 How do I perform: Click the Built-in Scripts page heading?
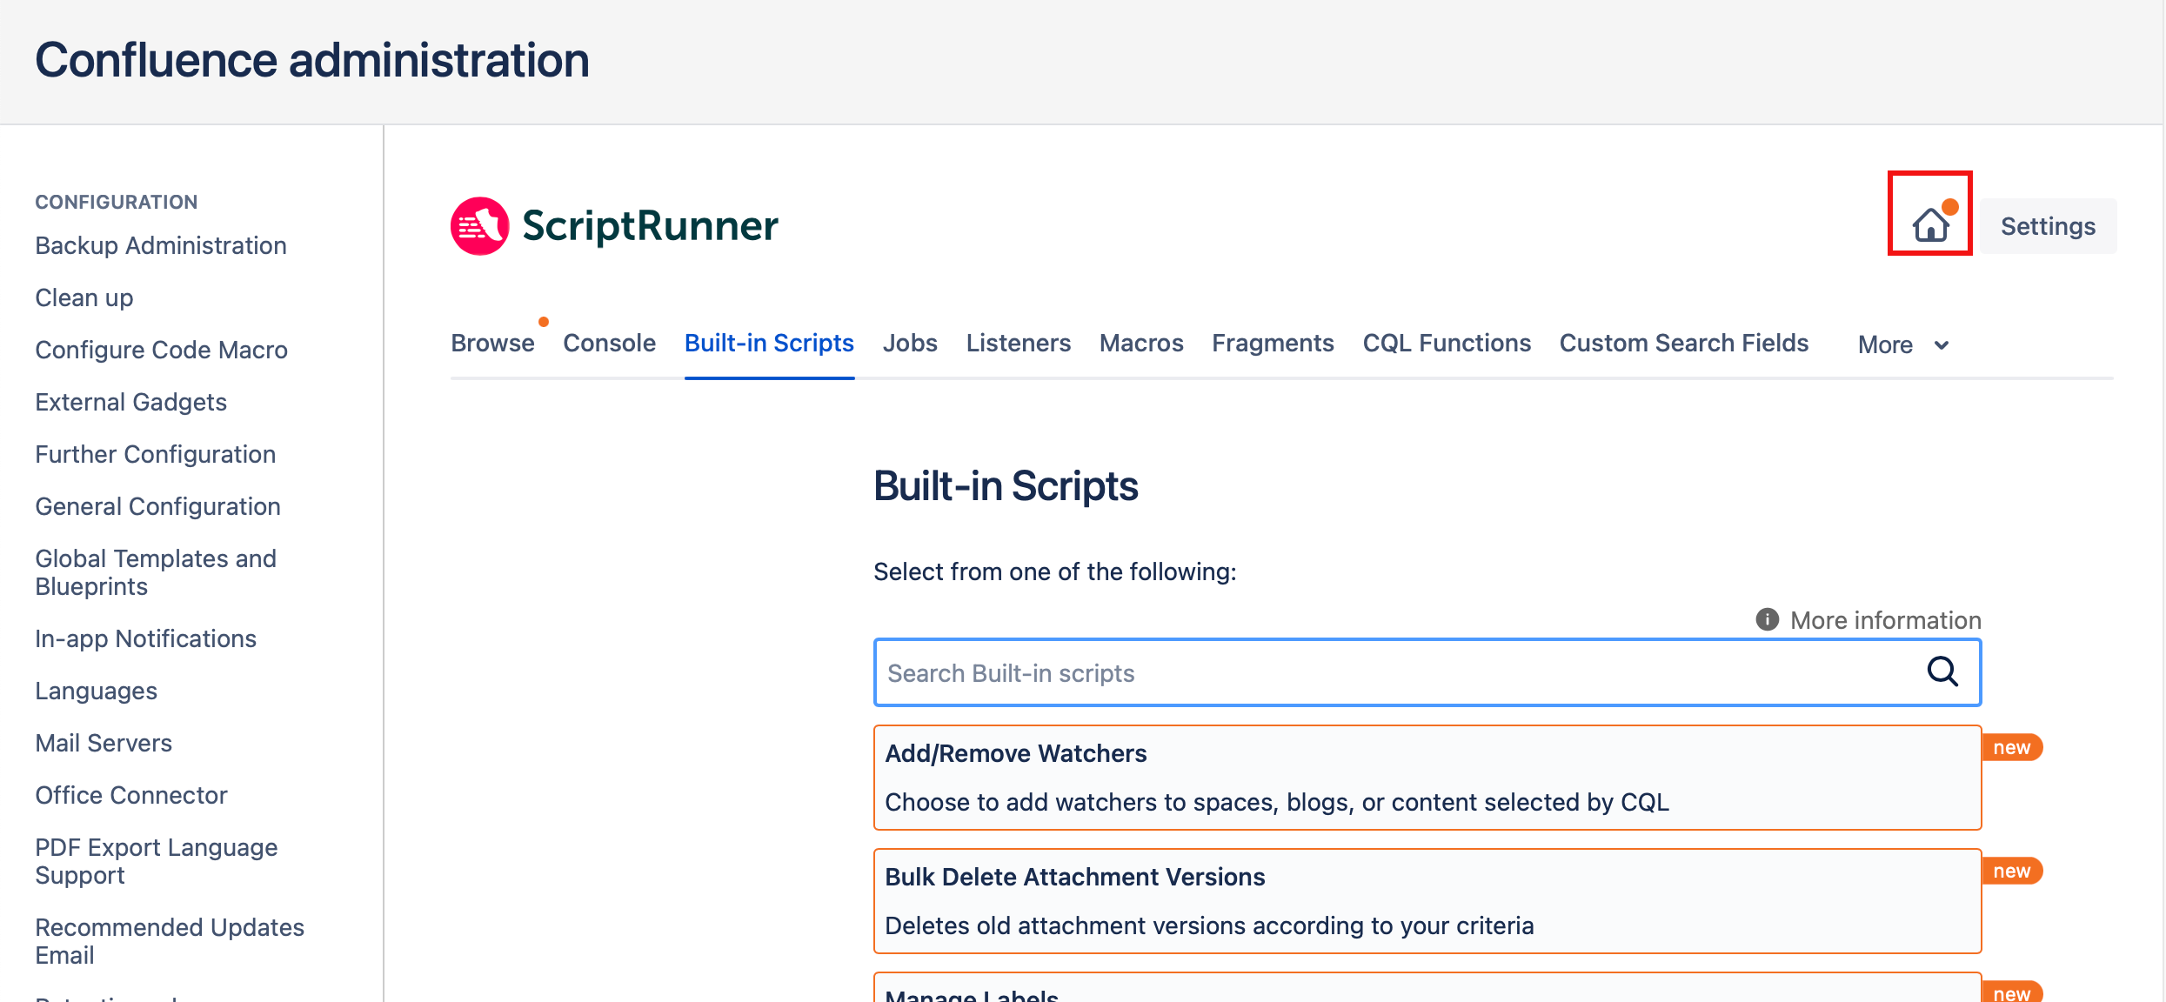click(1006, 485)
